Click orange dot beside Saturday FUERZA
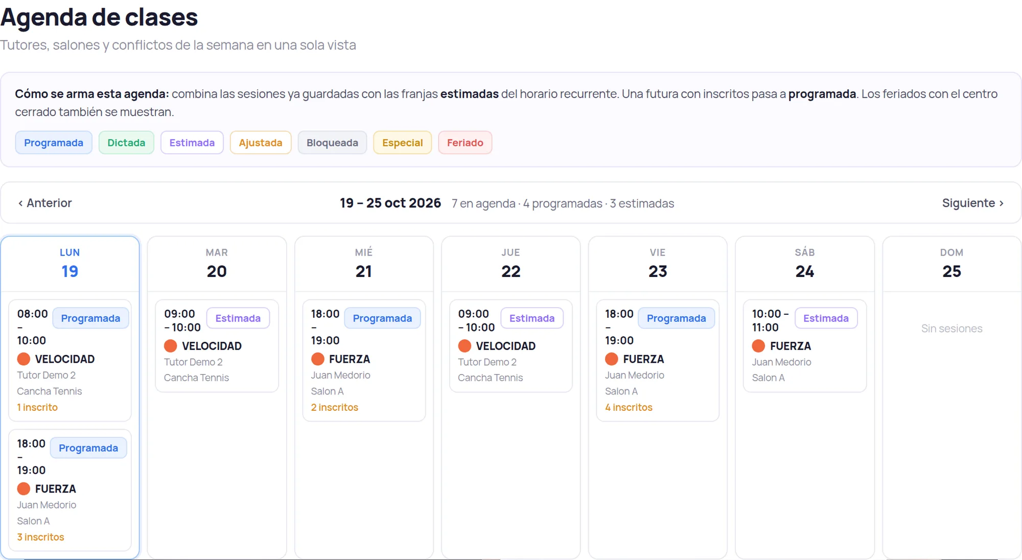 point(758,346)
